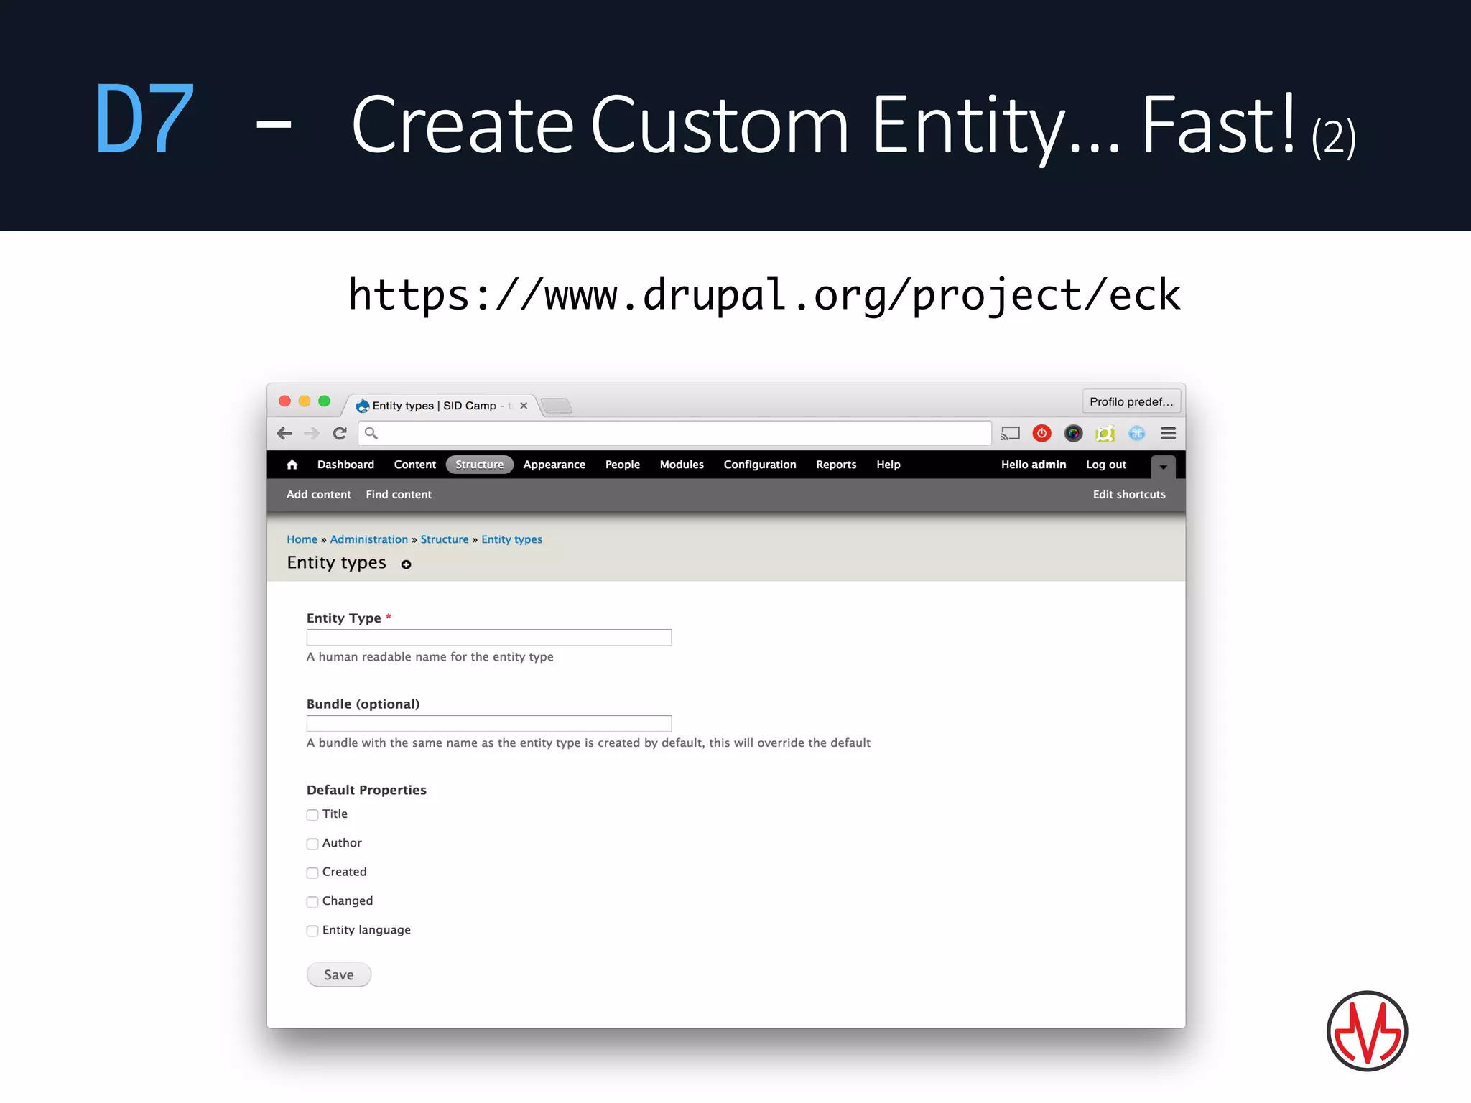Select the Entity types SID Camp tab

pyautogui.click(x=442, y=406)
